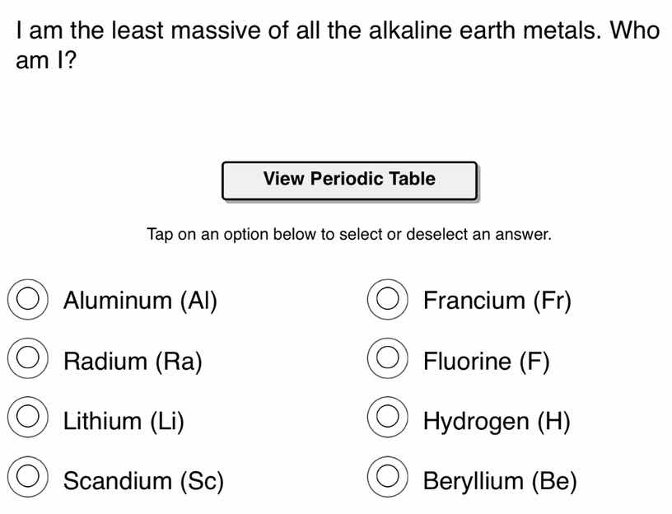The image size is (672, 514).
Task: Click the Radium (Ra) text label
Action: (133, 360)
